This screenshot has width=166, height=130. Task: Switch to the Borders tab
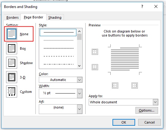[13, 17]
